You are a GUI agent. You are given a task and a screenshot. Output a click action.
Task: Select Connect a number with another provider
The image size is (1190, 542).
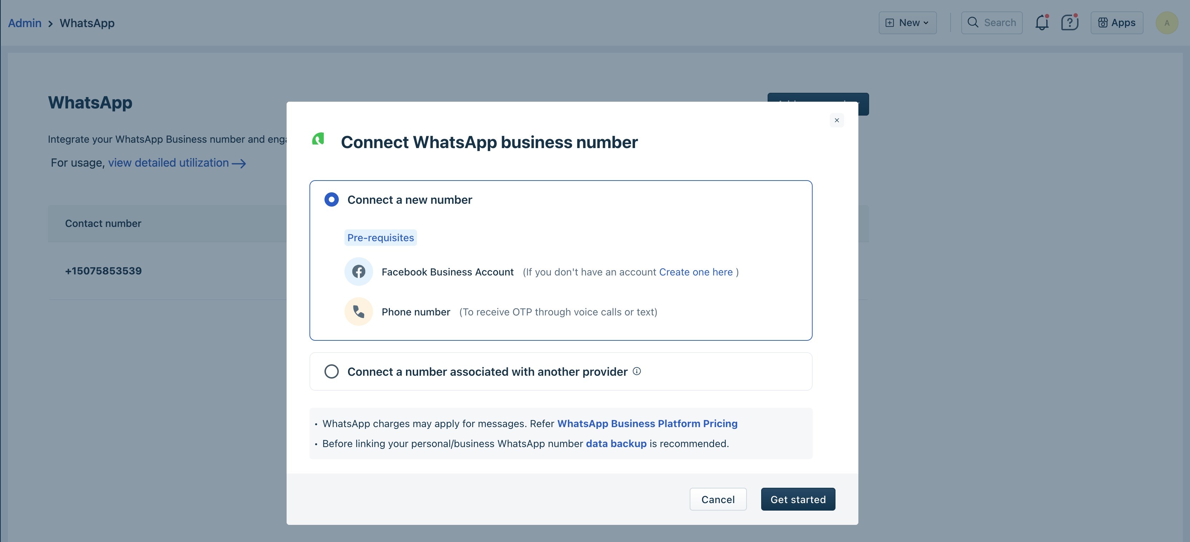331,372
